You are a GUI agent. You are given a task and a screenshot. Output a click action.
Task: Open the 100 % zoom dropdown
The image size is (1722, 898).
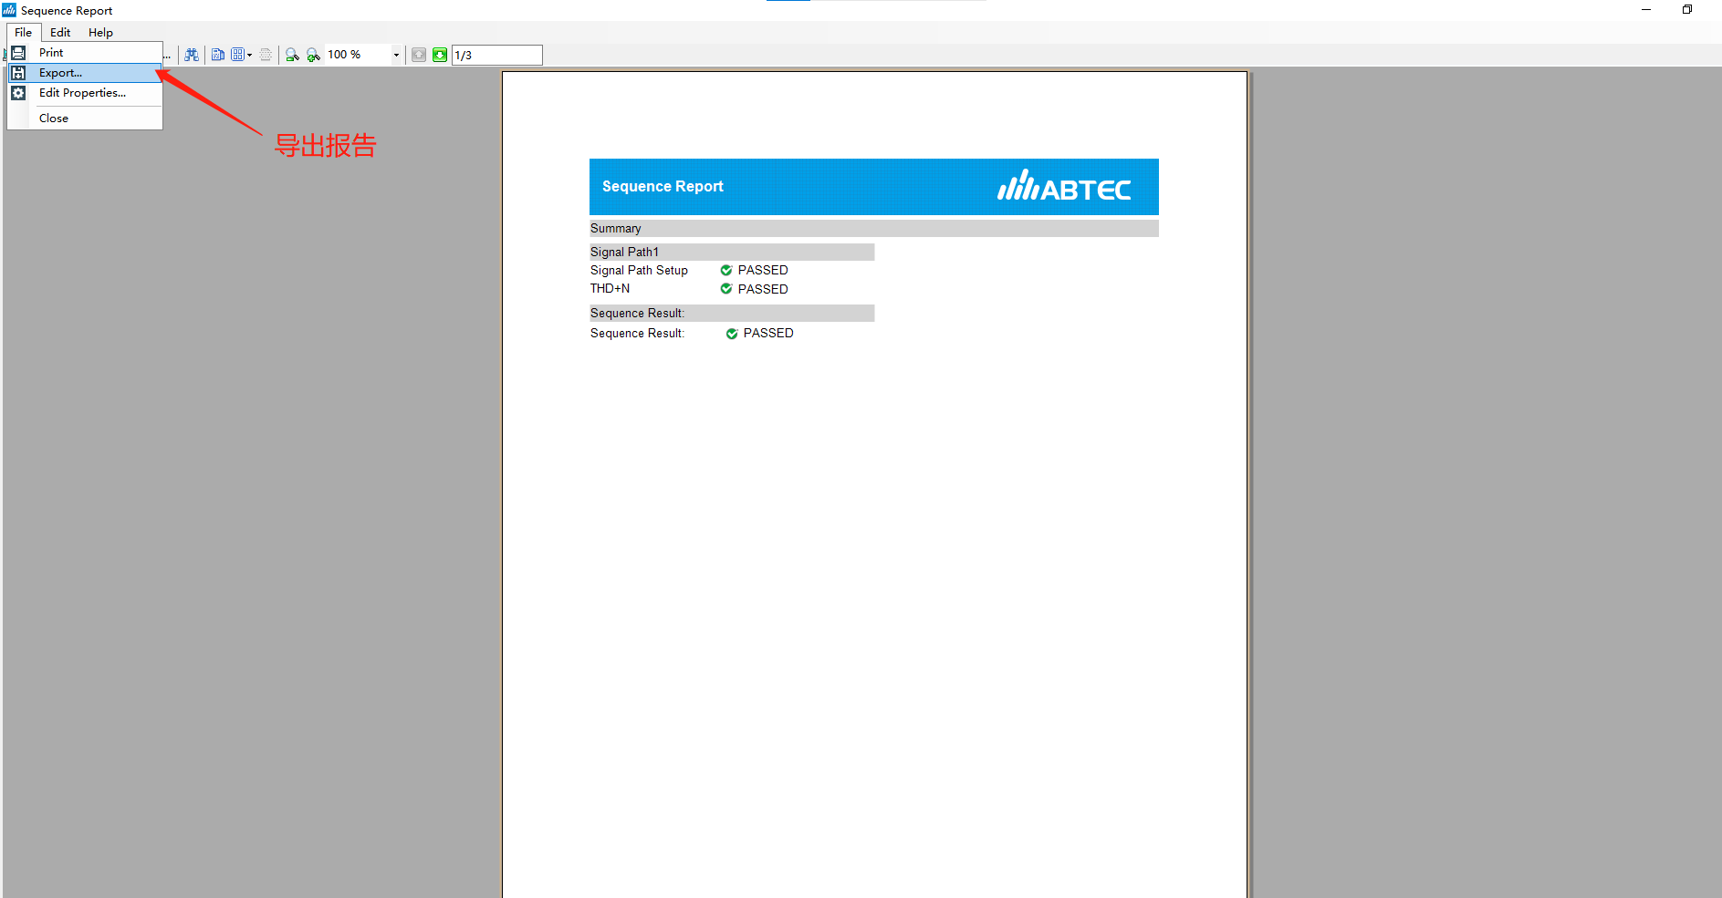pyautogui.click(x=396, y=55)
